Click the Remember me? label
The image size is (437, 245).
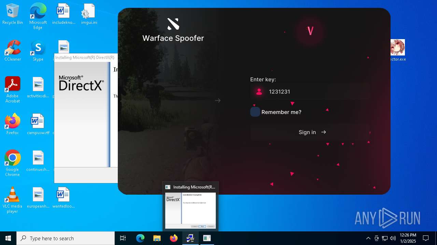point(281,112)
